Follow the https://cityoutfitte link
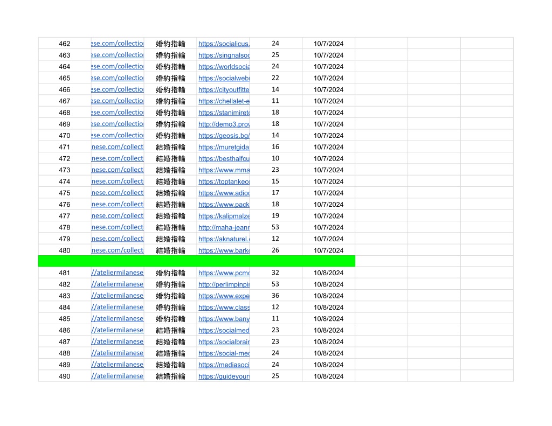Screen dimensions: 552x426 (x=224, y=90)
